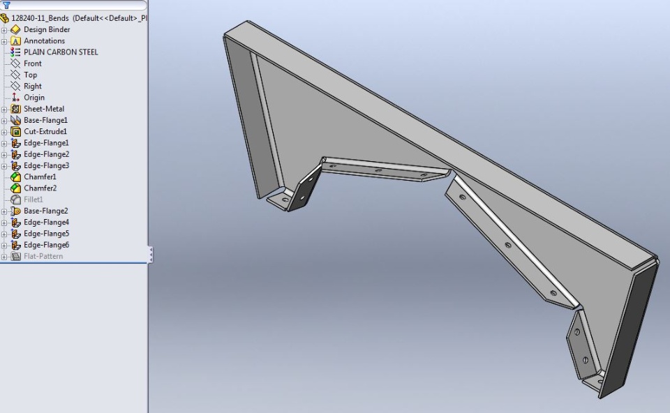Expand the Annotations node
670x413 pixels.
tap(4, 41)
